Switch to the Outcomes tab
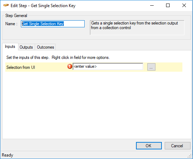Image resolution: width=193 pixels, height=159 pixels. 45,47
